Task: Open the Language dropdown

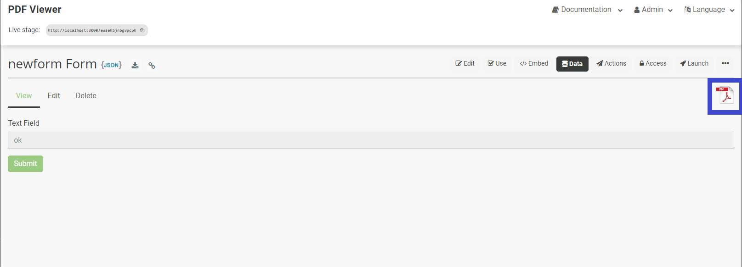Action: [x=709, y=10]
